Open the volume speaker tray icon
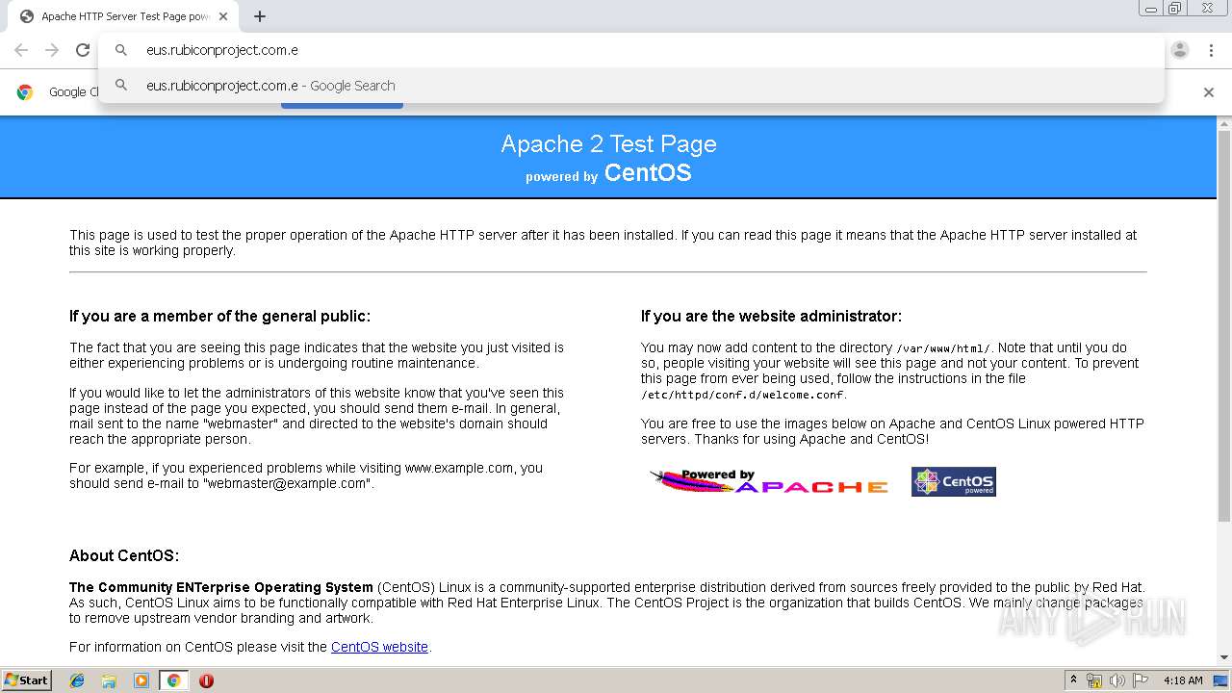The height and width of the screenshot is (693, 1232). coord(1117,680)
